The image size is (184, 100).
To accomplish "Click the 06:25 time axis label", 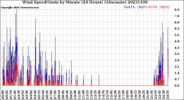I will click(47, 95).
